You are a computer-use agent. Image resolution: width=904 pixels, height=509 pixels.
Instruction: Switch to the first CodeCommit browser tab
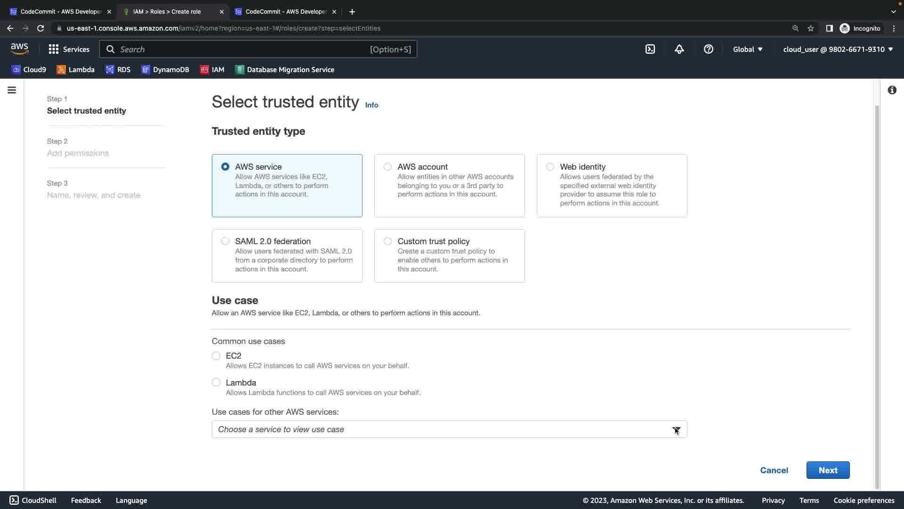[x=60, y=12]
